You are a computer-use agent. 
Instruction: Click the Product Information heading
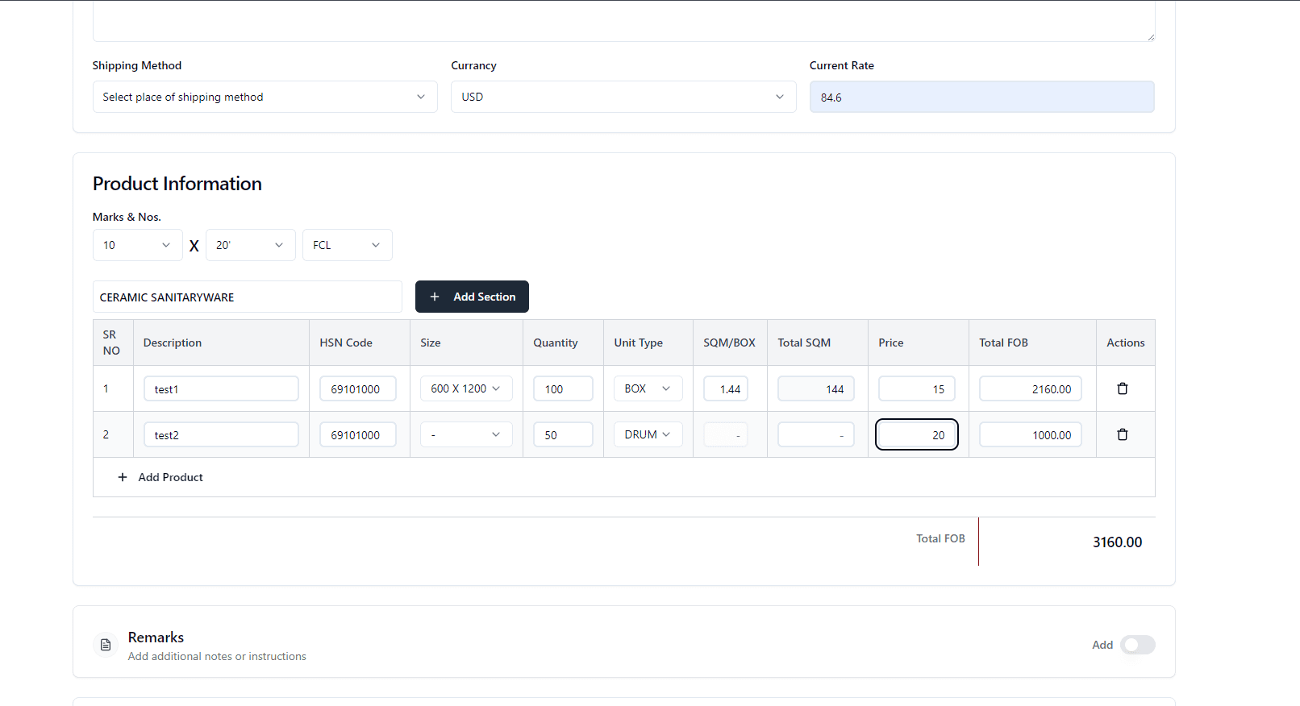[177, 183]
